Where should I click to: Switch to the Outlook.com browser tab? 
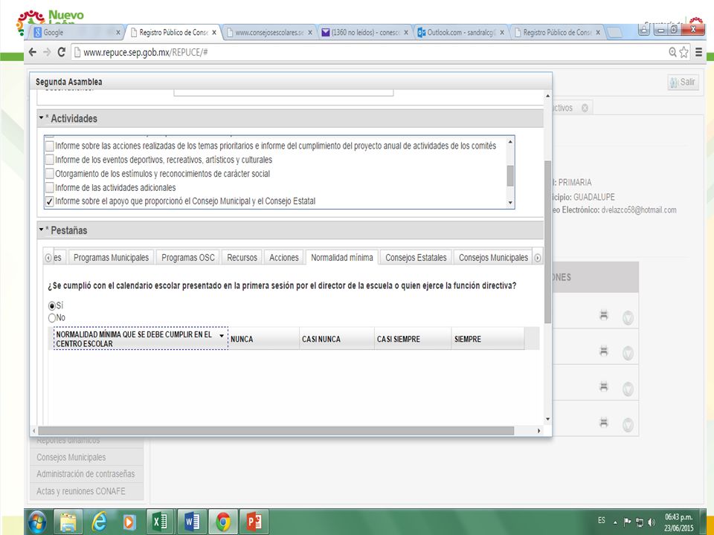[x=461, y=33]
